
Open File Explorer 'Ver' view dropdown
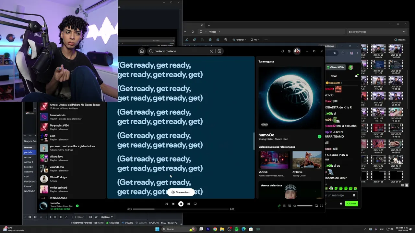255,40
